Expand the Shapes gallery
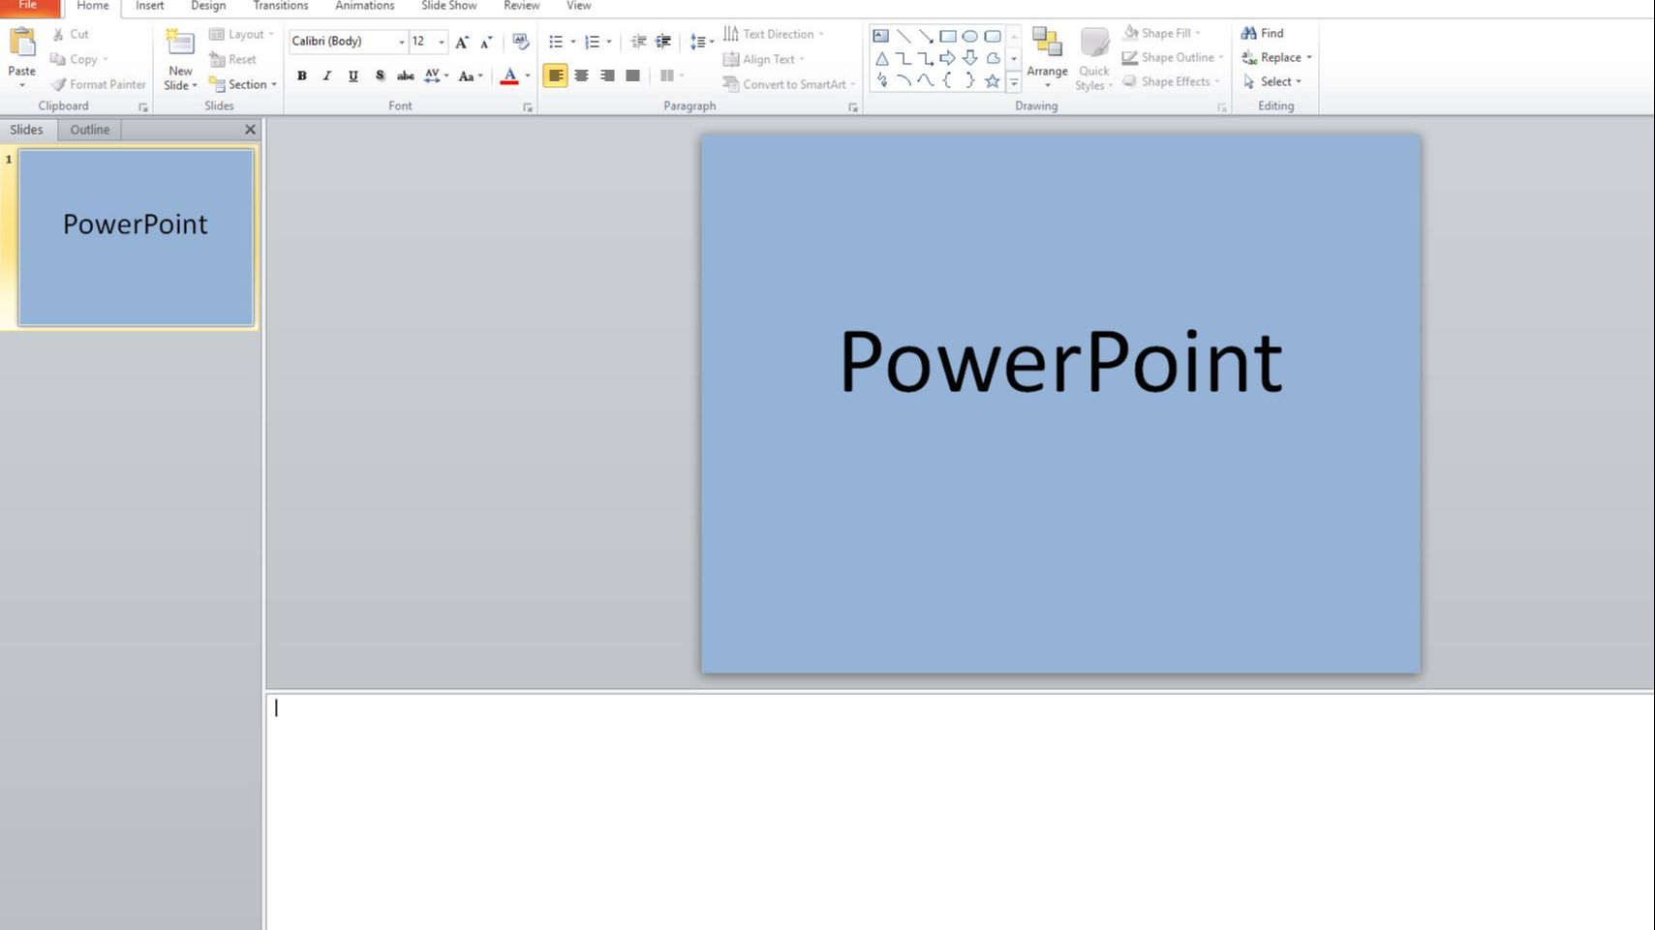This screenshot has width=1655, height=930. pos(1013,81)
